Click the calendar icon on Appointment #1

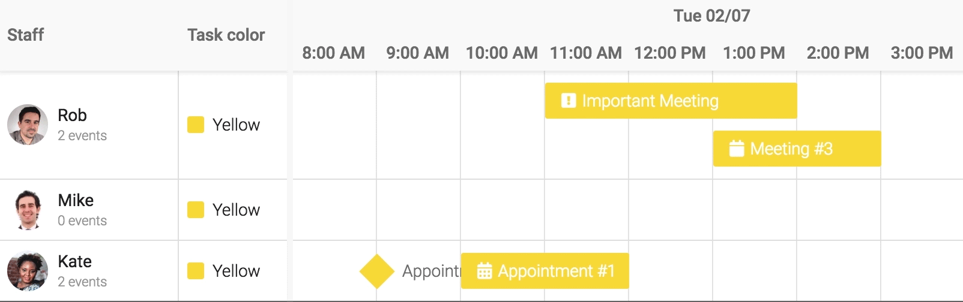pos(485,271)
